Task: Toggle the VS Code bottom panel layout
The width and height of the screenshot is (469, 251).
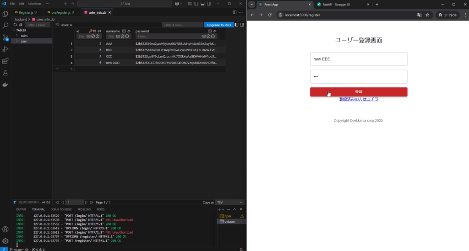Action: click(203, 4)
